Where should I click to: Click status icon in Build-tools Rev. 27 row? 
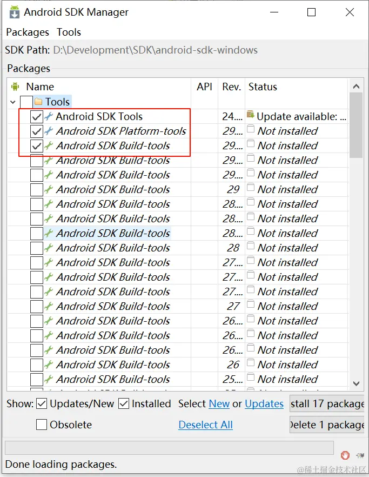[251, 303]
